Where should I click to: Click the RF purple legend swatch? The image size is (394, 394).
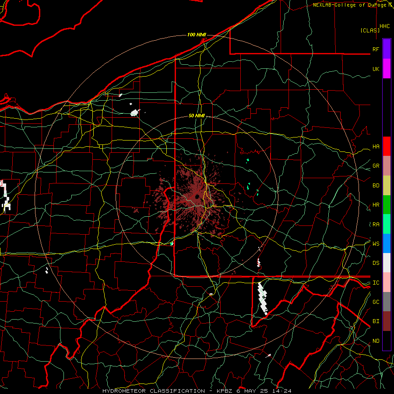[x=387, y=49]
